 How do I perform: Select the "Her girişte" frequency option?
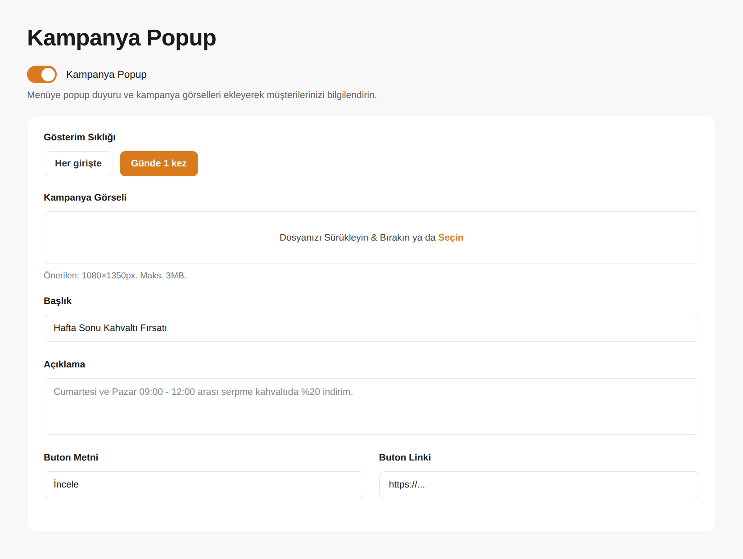tap(78, 164)
